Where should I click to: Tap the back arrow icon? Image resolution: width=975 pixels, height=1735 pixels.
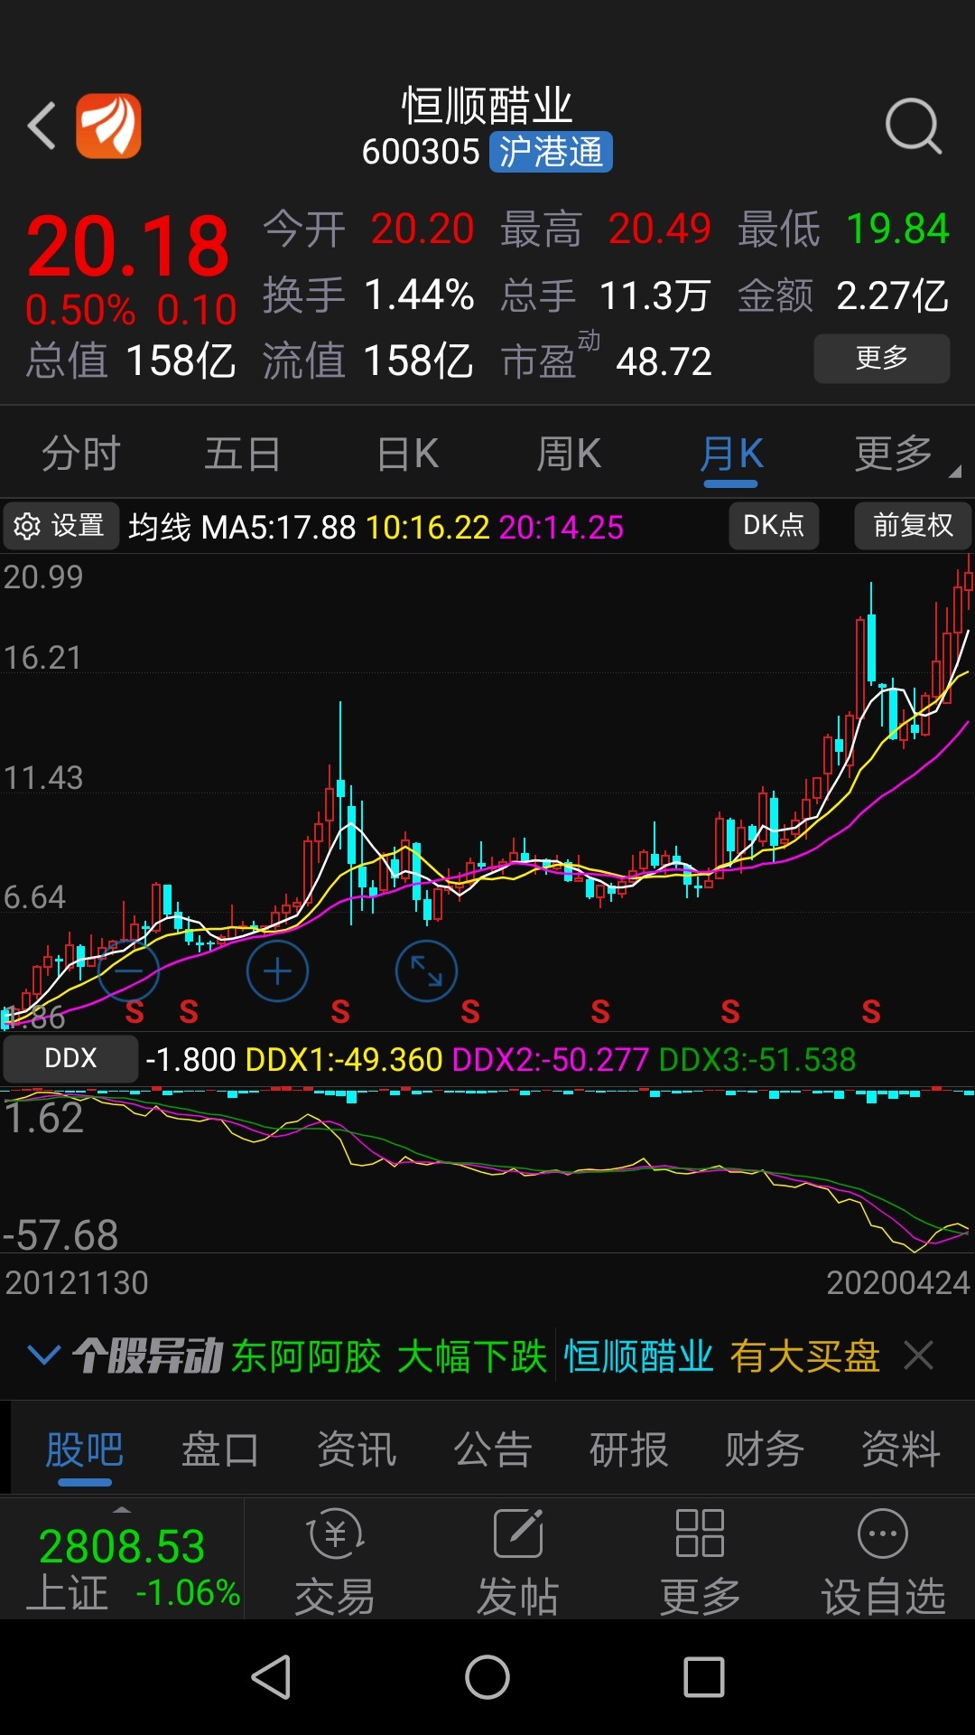pos(42,126)
